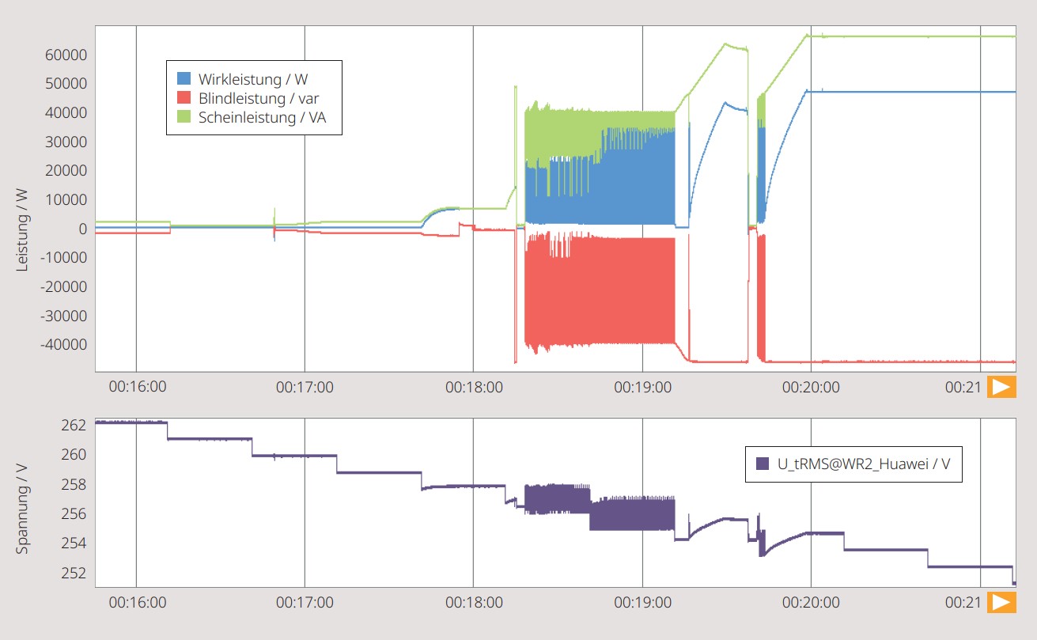Click the green Scheinleistung legend swatch
Image resolution: width=1037 pixels, height=640 pixels.
(x=184, y=117)
